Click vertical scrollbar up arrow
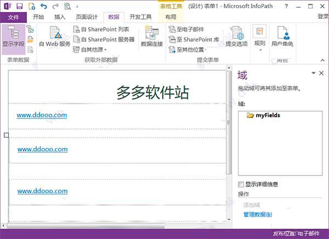Viewport: 329px width, 239px height. click(229, 68)
